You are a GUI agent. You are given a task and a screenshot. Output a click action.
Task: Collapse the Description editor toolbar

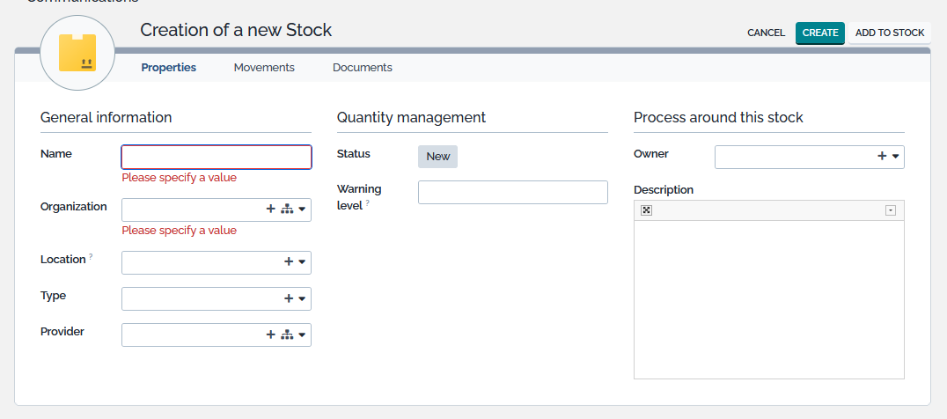(891, 210)
